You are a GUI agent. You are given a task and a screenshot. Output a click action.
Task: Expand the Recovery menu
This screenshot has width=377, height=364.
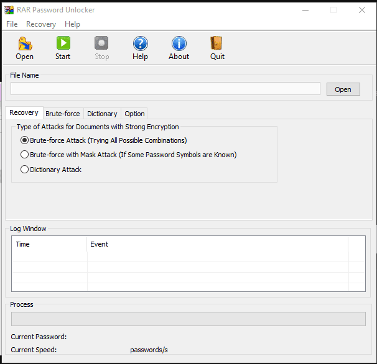click(x=41, y=24)
